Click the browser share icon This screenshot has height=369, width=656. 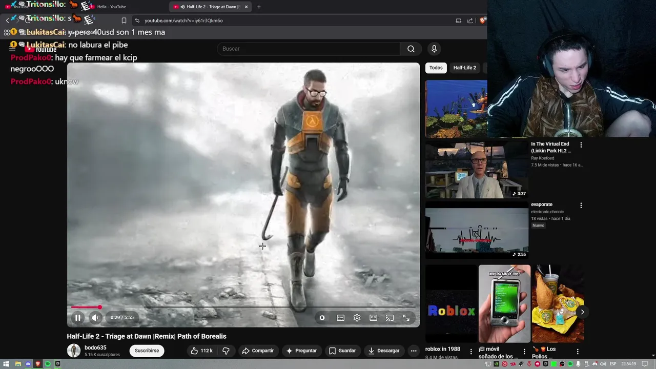(470, 20)
